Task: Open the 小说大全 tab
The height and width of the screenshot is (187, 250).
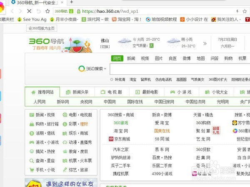Action: [216, 92]
